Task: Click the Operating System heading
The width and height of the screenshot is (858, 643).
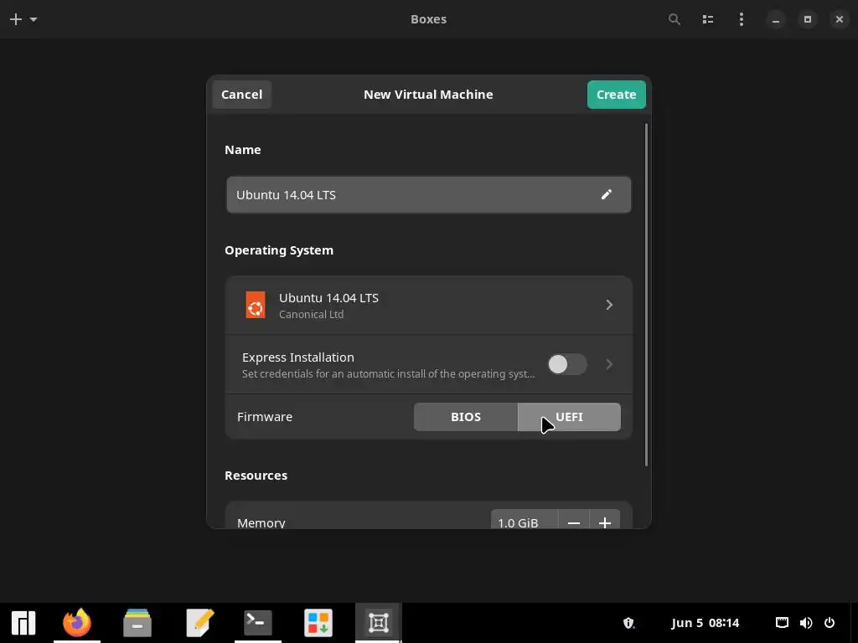Action: 279,250
